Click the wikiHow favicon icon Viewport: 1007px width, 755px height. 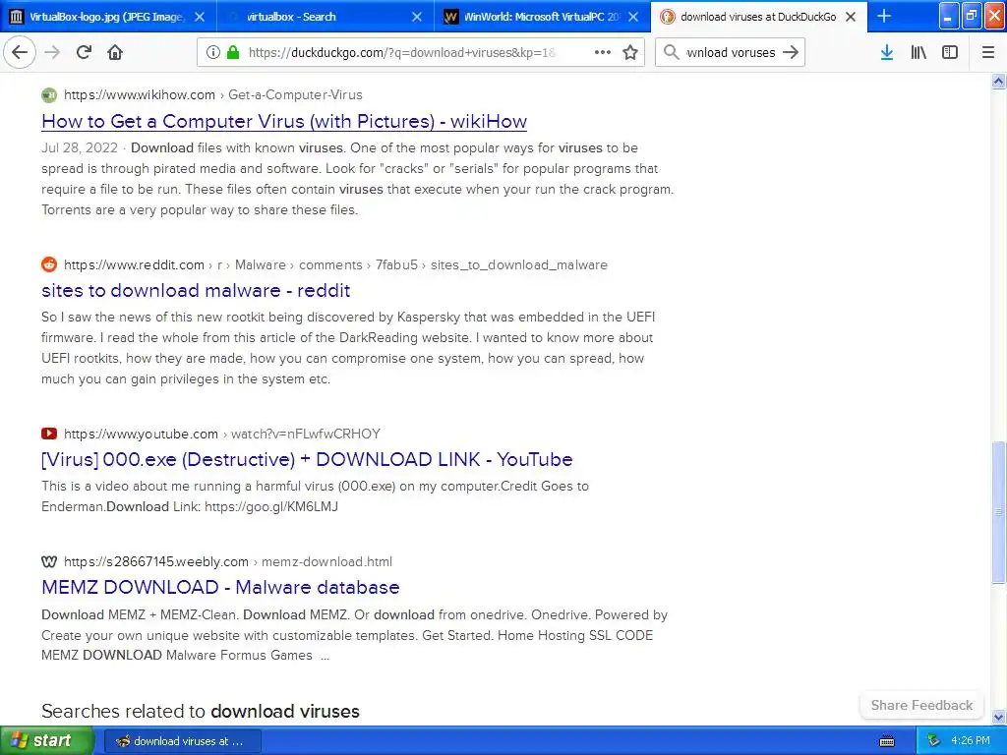(49, 95)
